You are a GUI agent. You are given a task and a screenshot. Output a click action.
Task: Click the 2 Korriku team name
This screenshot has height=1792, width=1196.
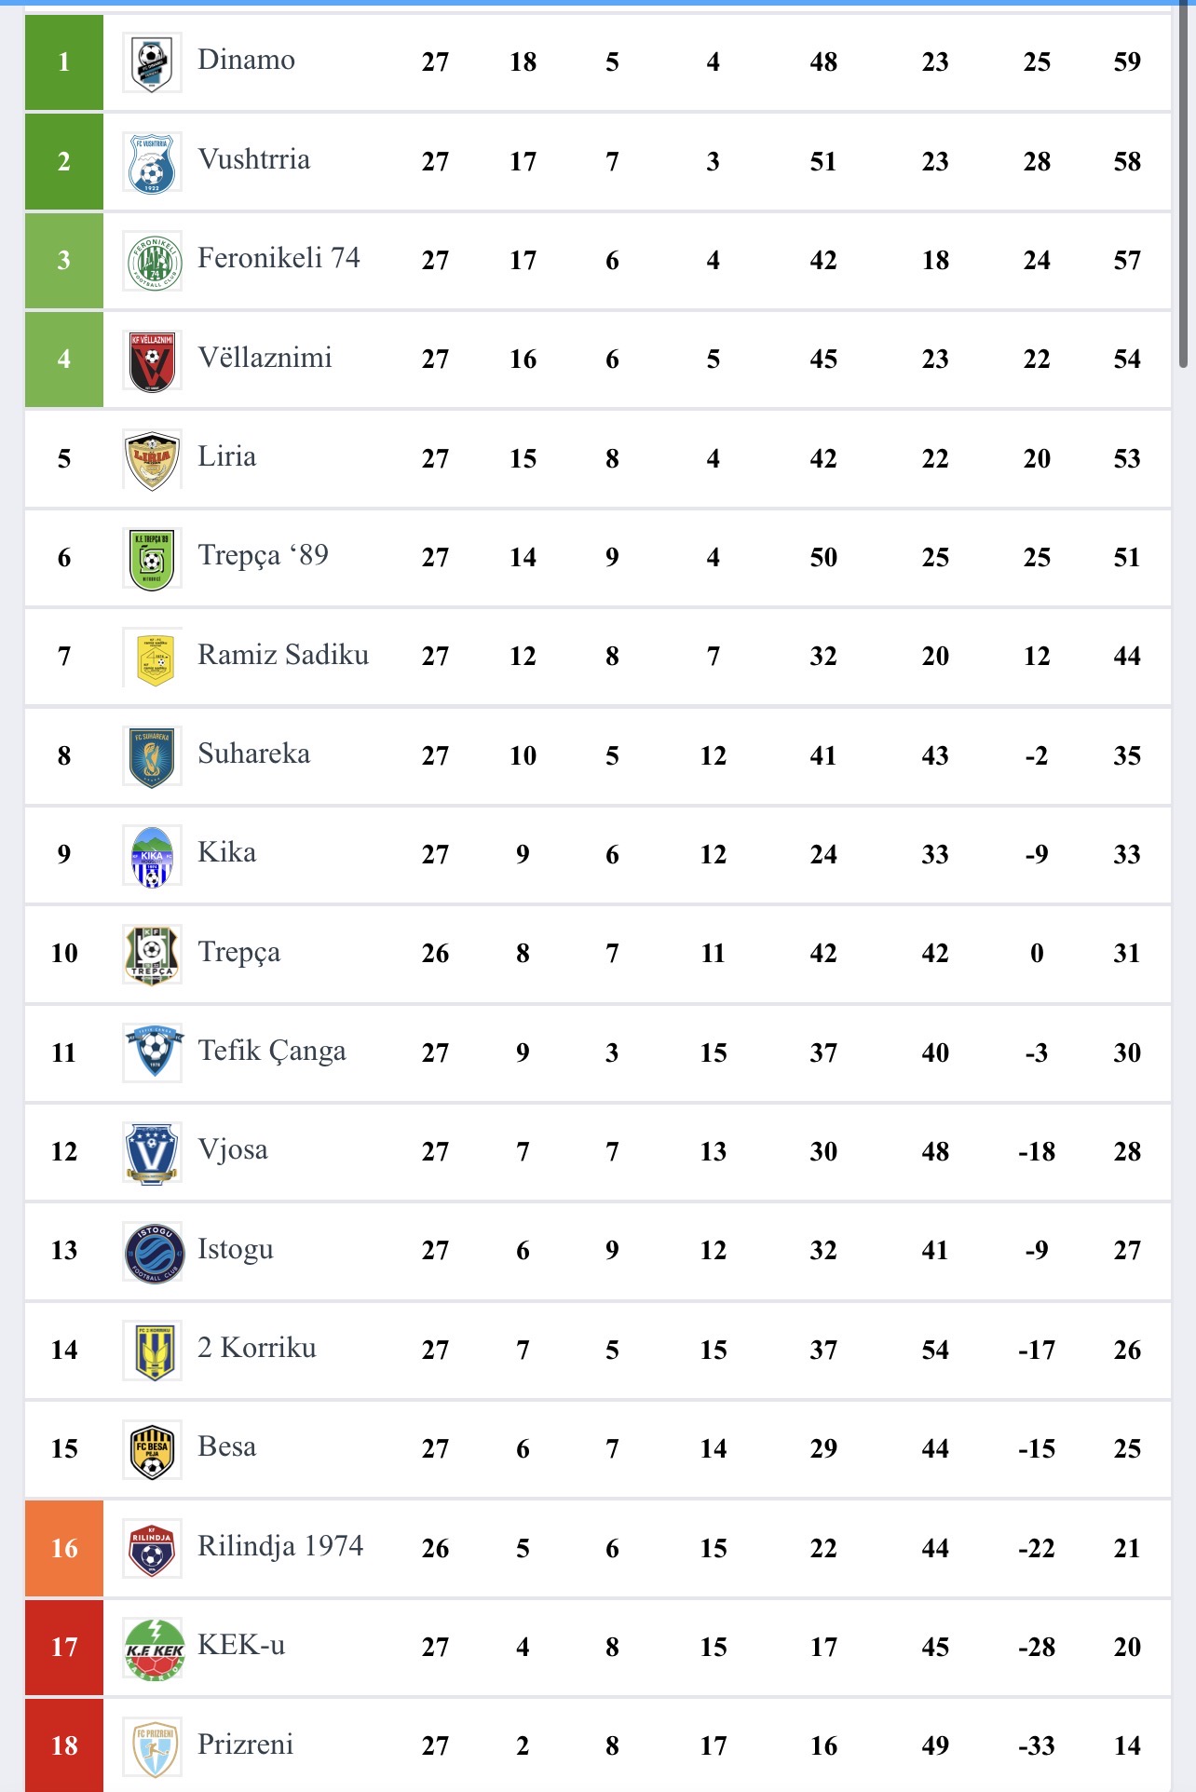coord(256,1349)
